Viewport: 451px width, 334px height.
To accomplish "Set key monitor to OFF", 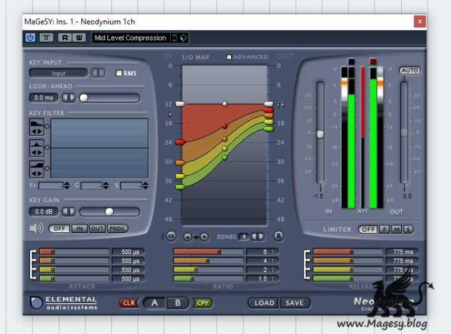I will tap(59, 229).
